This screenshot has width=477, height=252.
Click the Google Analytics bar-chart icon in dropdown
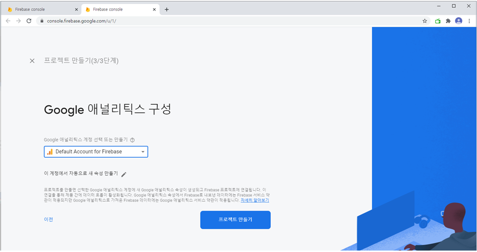tap(50, 152)
